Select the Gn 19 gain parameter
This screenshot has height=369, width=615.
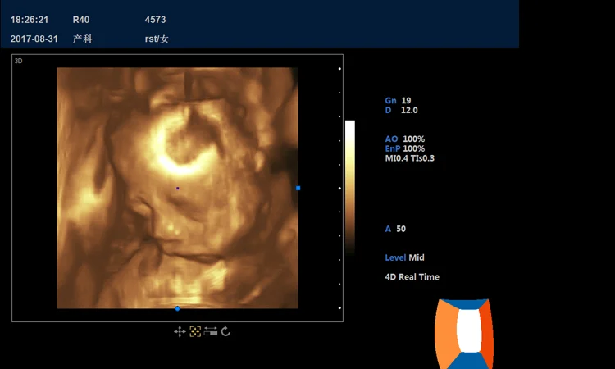tap(399, 100)
